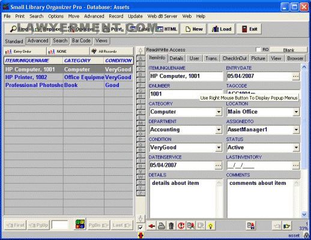This screenshot has width=311, height=240.
Task: Click the red circular refresh icon
Action: (181, 226)
